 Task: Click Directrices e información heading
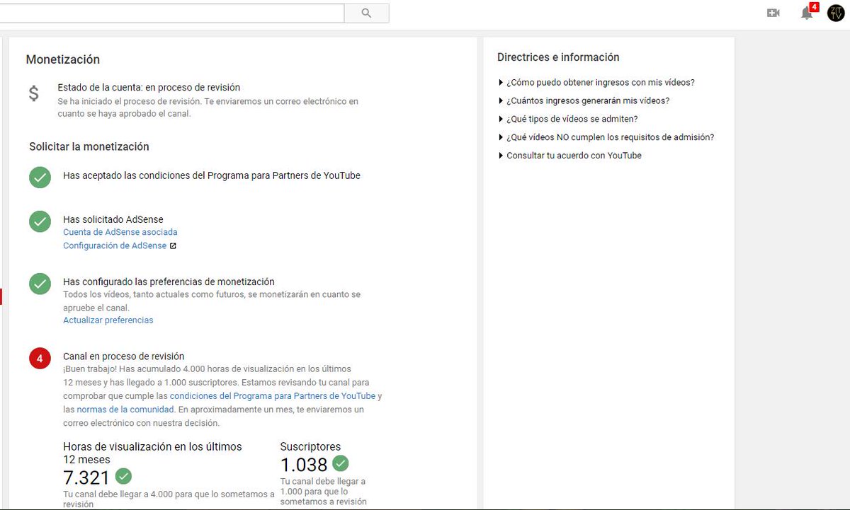click(x=558, y=57)
